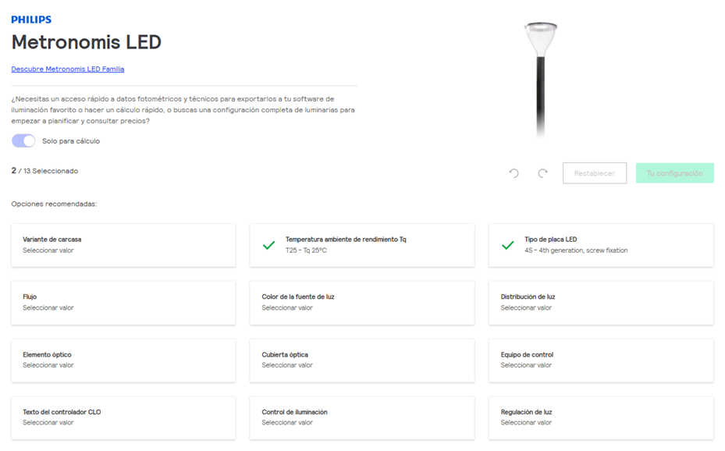Screen dimensions: 725x451
Task: Open Equipo de control selector
Action: pyautogui.click(x=600, y=360)
